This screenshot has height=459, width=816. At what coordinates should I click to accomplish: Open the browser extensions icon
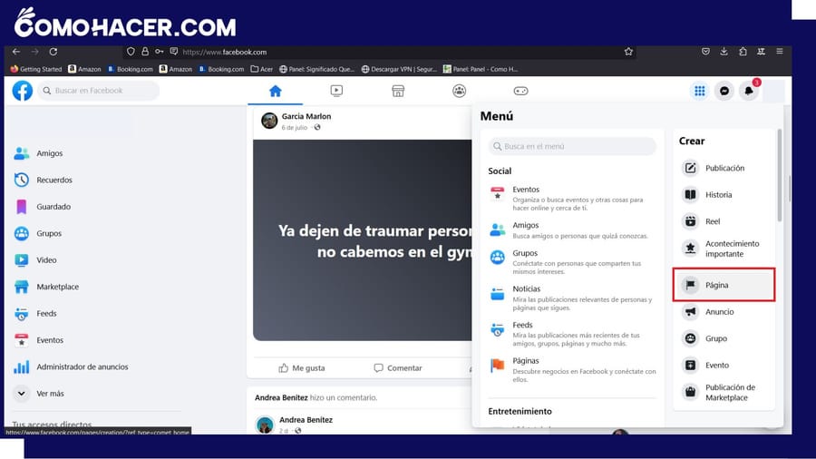(743, 51)
